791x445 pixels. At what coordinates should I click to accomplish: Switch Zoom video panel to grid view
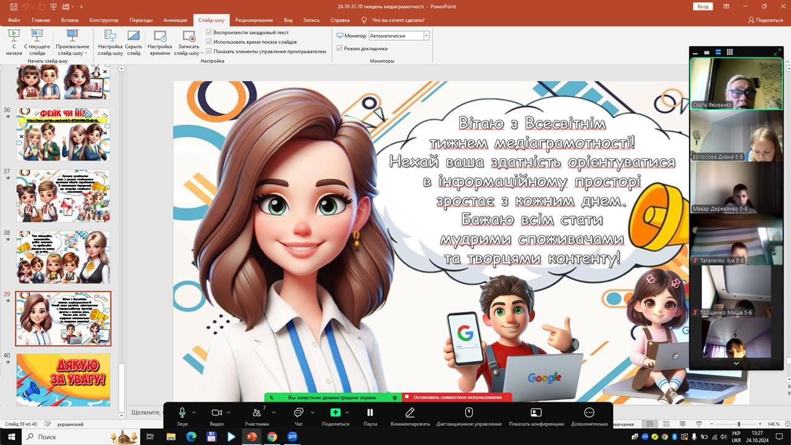pos(729,53)
